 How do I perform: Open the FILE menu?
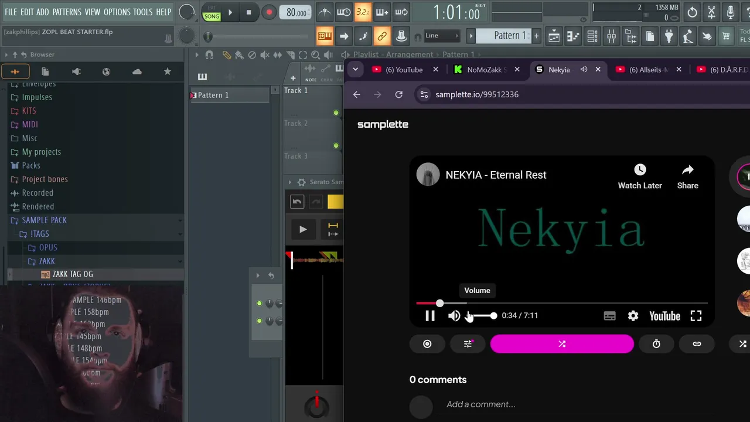[11, 12]
